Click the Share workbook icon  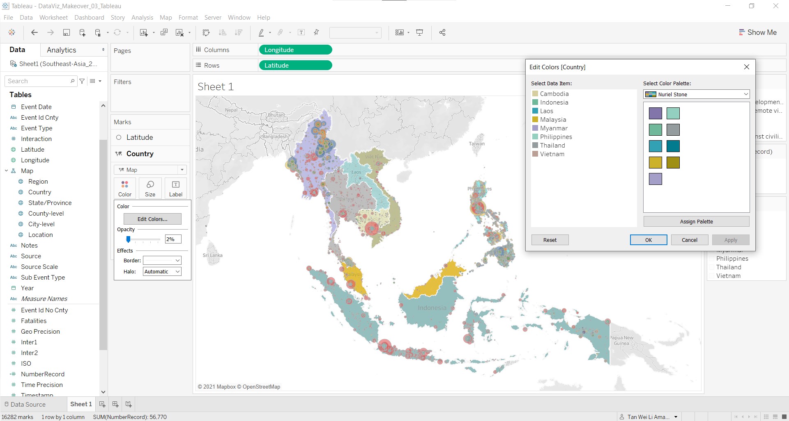442,33
